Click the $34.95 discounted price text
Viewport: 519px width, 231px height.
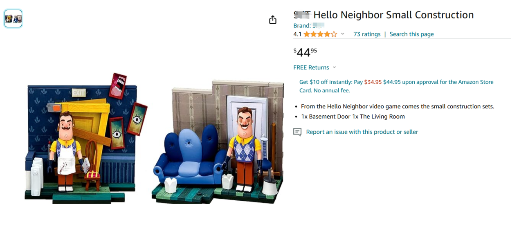(373, 82)
